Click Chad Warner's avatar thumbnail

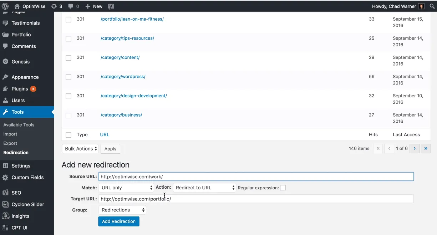[x=421, y=6]
